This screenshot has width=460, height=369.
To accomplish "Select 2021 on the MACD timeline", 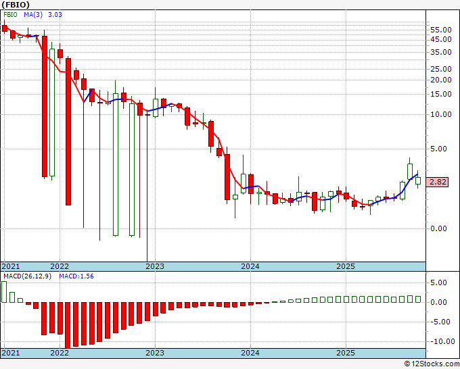I will click(x=11, y=353).
